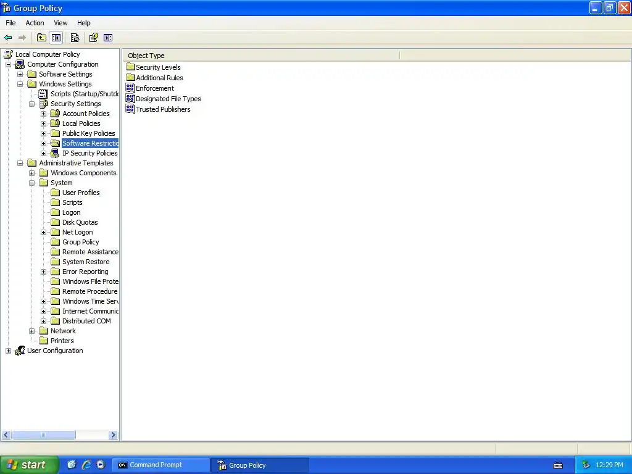Viewport: 632px width, 474px height.
Task: Collapse the Security Settings node
Action: tap(32, 104)
